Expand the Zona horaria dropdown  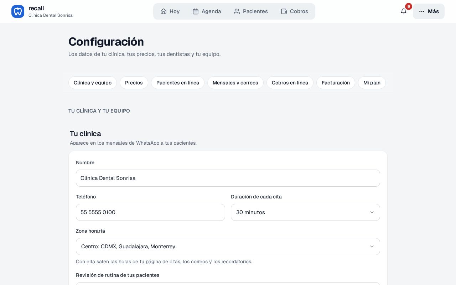point(228,247)
